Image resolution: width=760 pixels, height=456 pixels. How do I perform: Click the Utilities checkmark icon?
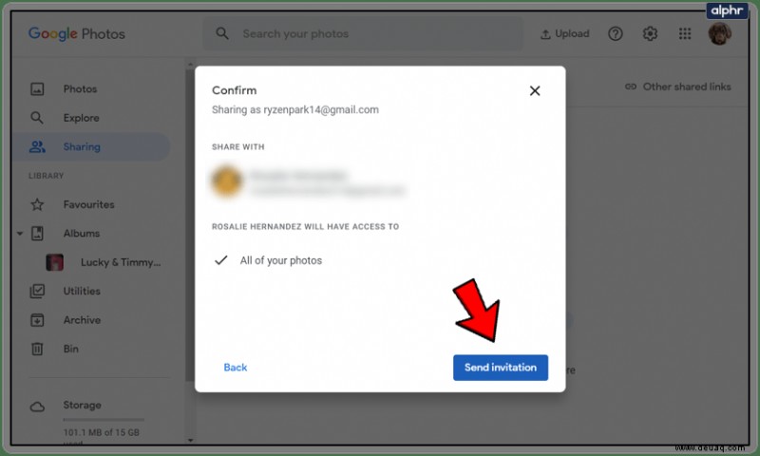[x=37, y=291]
